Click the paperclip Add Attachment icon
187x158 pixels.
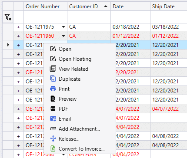pos(53,128)
